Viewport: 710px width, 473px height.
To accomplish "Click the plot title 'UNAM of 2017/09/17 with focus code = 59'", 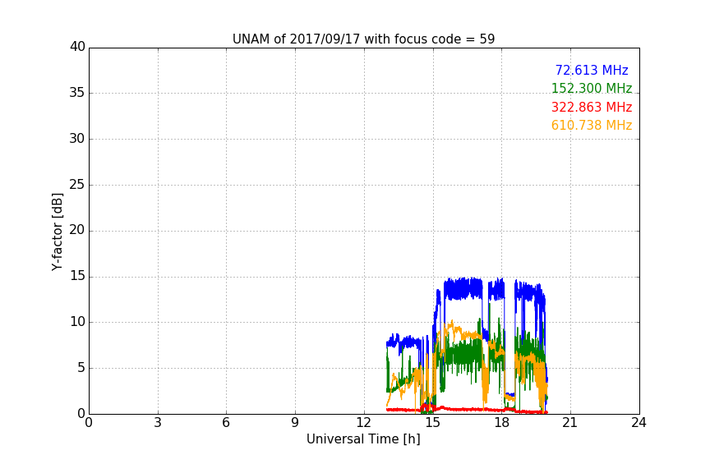I will [x=363, y=39].
